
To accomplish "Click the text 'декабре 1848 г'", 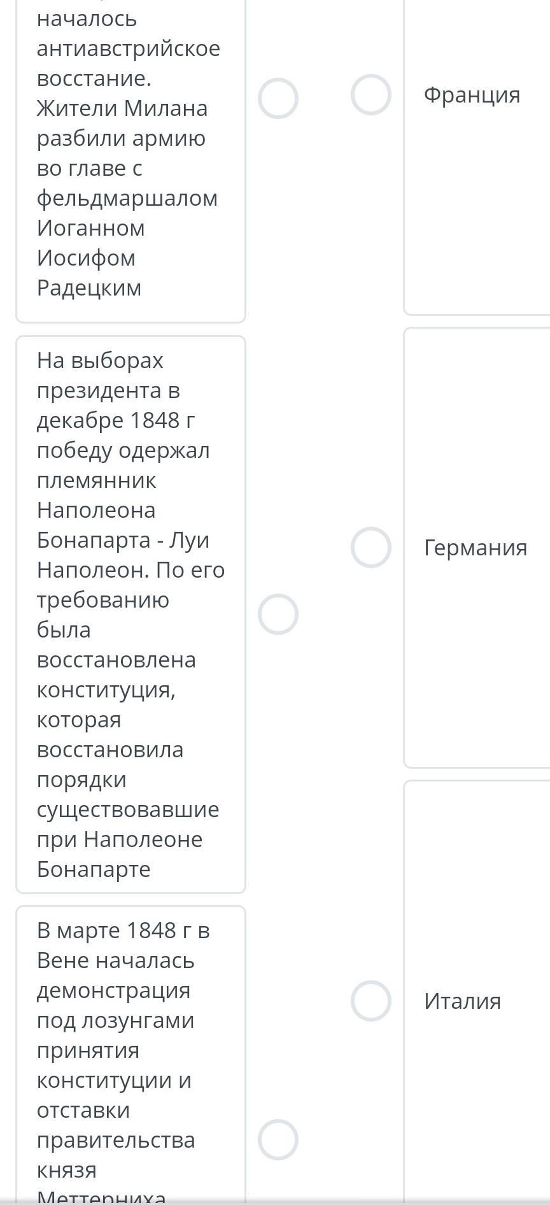I will coord(115,420).
